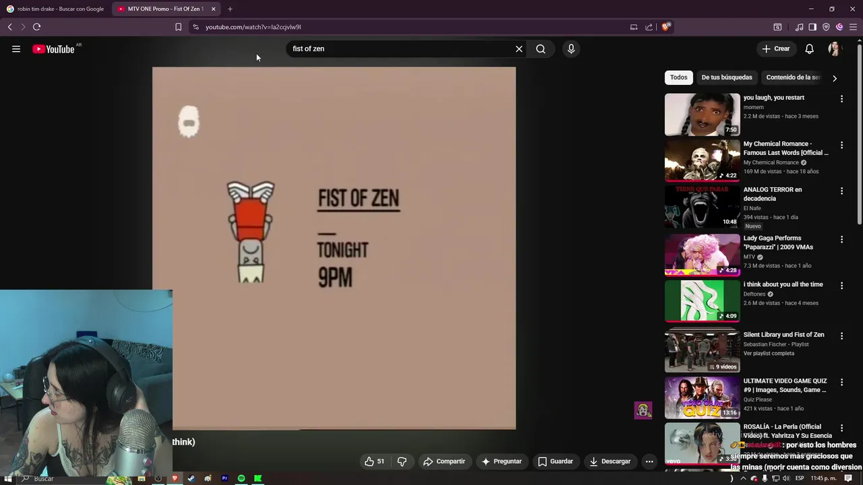Click Compartir under the video

[444, 461]
